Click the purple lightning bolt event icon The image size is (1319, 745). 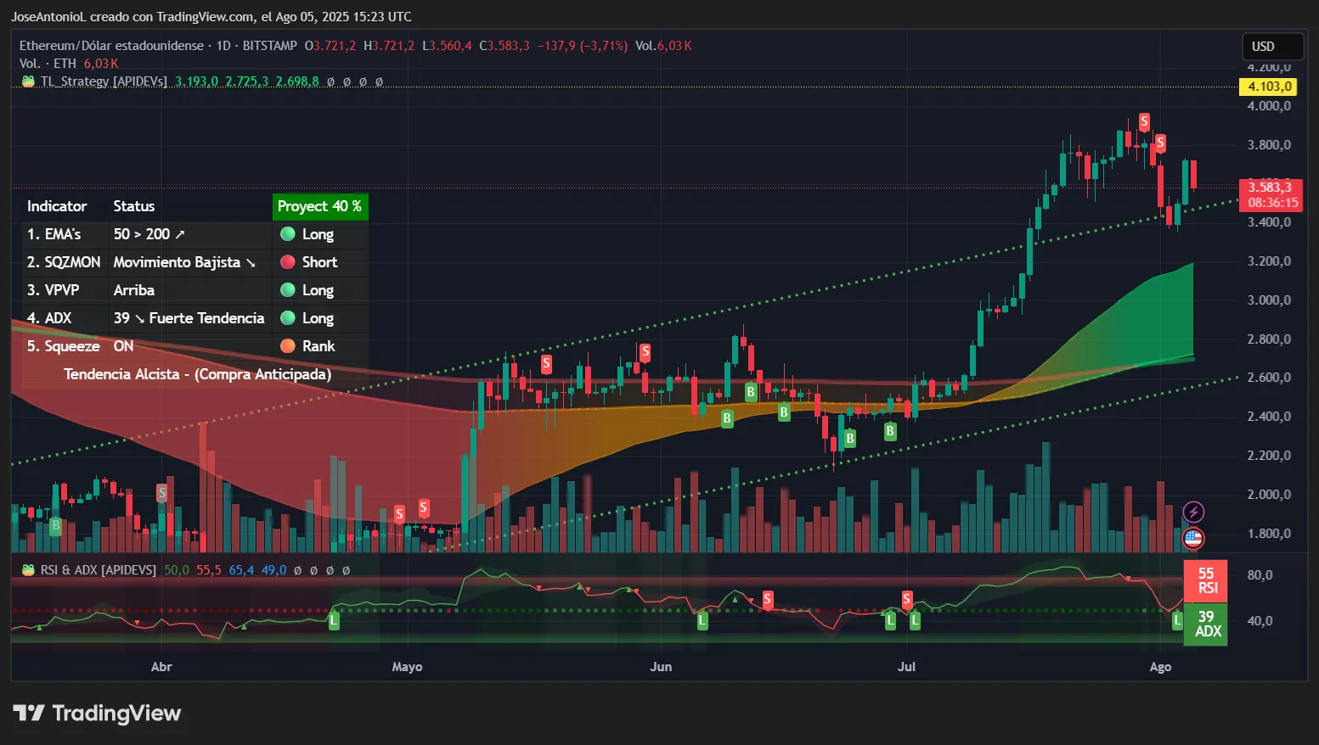(x=1192, y=511)
